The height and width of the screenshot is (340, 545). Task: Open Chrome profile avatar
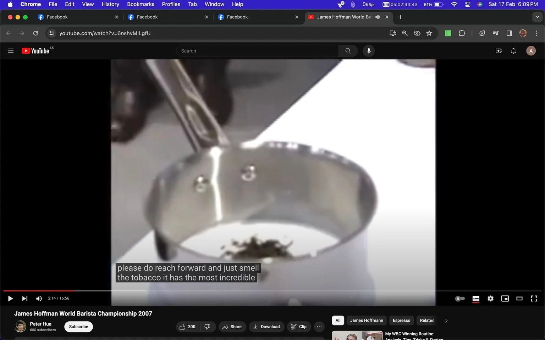tap(523, 33)
